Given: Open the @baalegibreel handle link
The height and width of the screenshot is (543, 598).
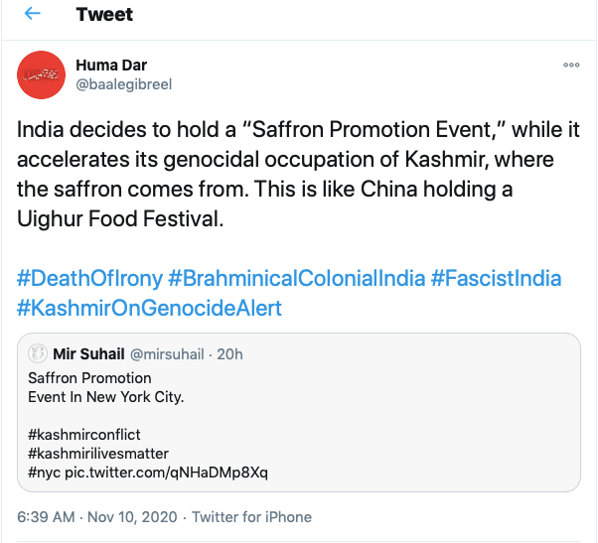Looking at the screenshot, I should [124, 84].
